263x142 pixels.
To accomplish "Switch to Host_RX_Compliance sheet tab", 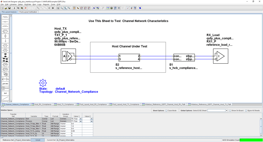I will pyautogui.click(x=41, y=104).
